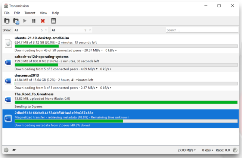Select the caltech-cs124-operating-systems title

(x=41, y=57)
